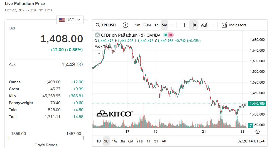This screenshot has width=270, height=148.
Task: Add a symbol to compare with plus icon
Action: [125, 25]
